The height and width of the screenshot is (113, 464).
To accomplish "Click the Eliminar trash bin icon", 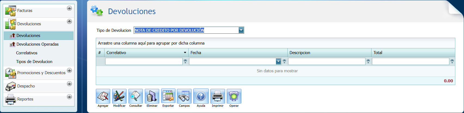I will point(152,96).
